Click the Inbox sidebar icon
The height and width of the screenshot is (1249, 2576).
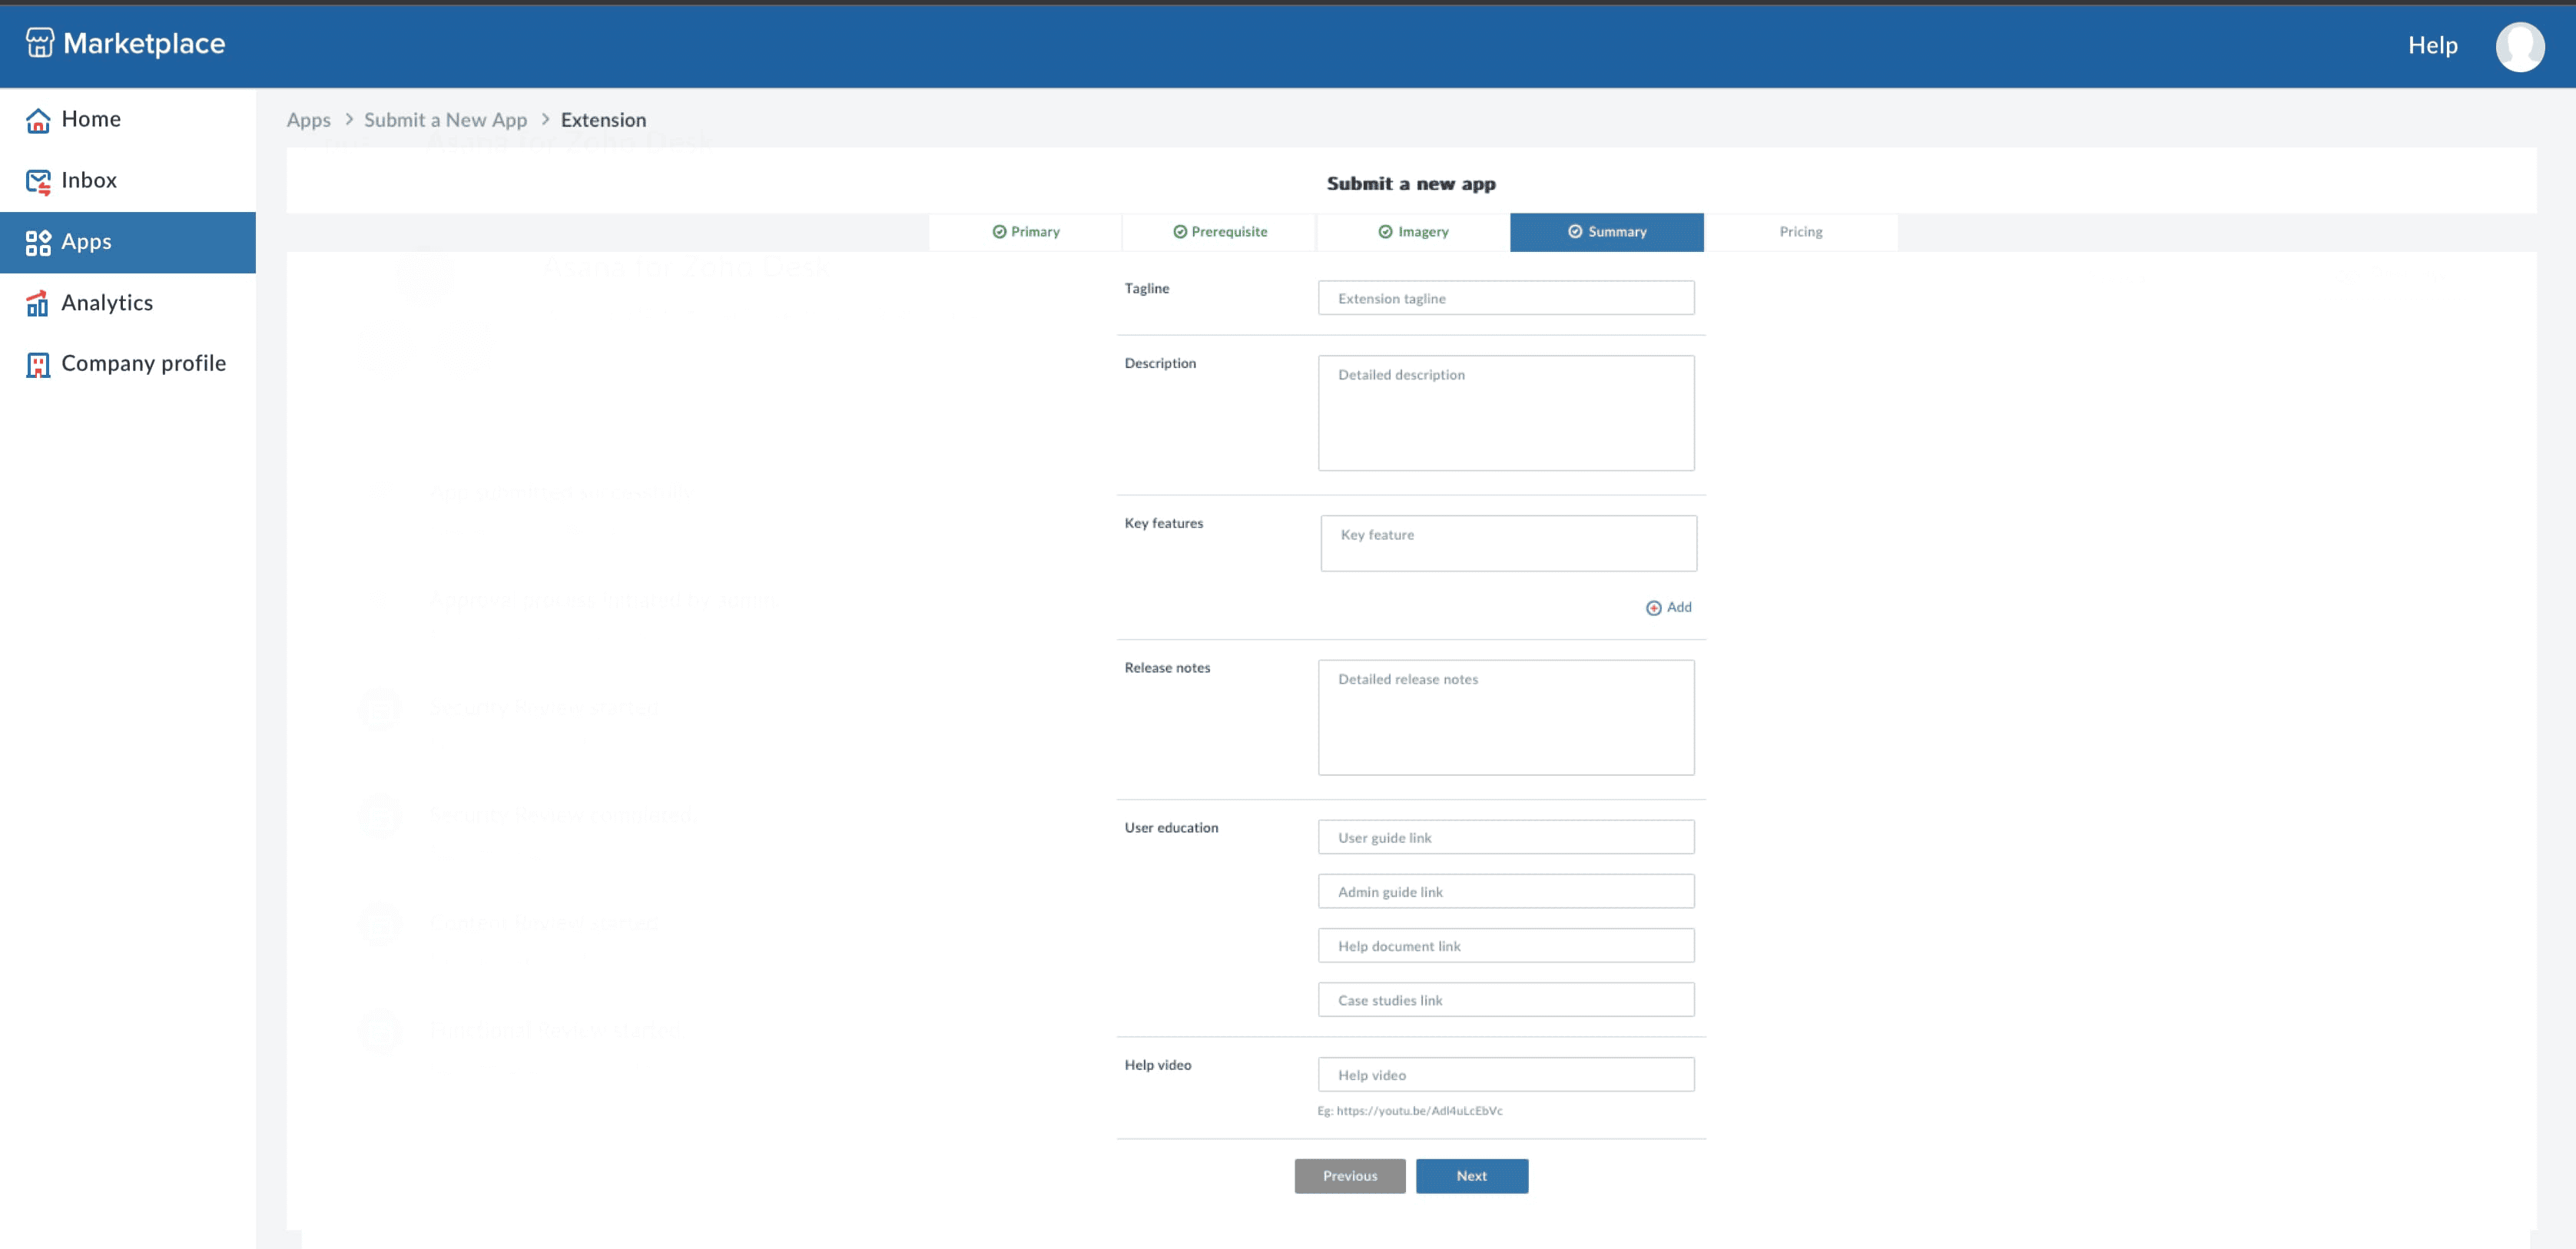pyautogui.click(x=38, y=179)
